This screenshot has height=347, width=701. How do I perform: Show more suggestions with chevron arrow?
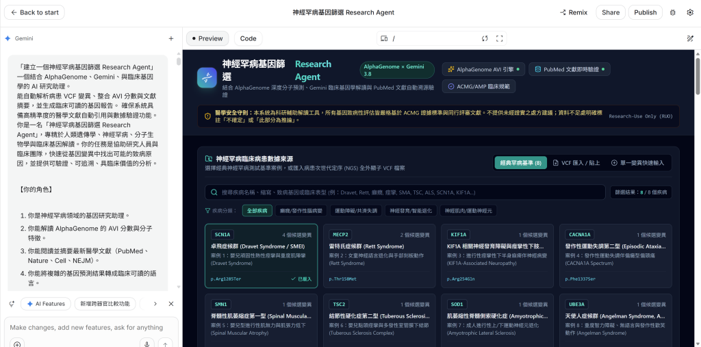[x=155, y=304]
